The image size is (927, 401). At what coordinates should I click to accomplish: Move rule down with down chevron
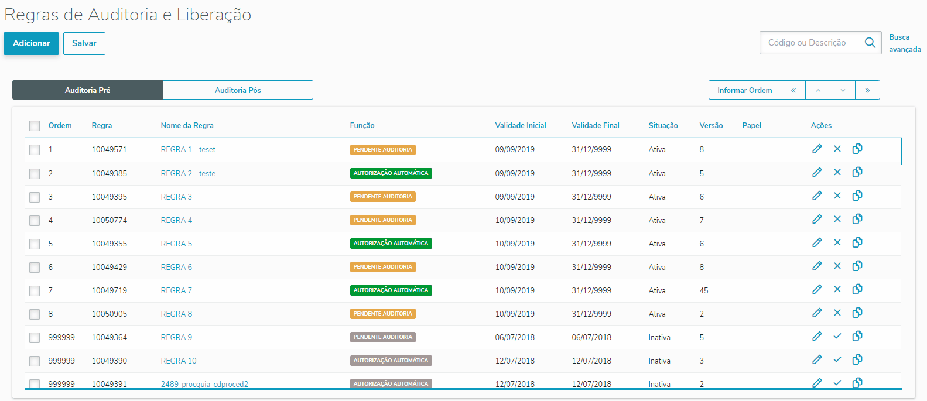[x=843, y=90]
